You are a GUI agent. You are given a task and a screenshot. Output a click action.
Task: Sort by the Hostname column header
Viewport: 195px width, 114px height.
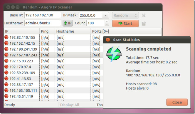pos(73,31)
